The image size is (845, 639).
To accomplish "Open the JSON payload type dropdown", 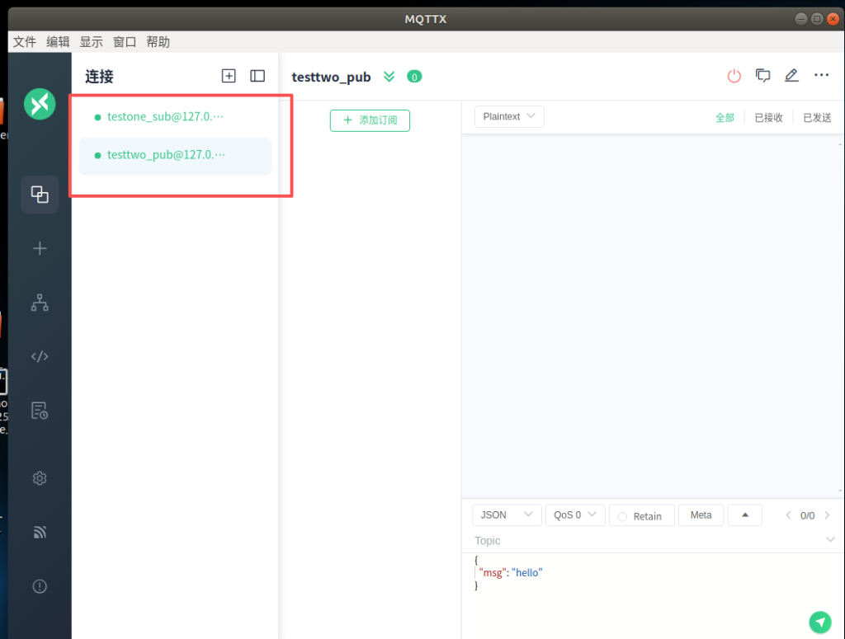I will [507, 515].
